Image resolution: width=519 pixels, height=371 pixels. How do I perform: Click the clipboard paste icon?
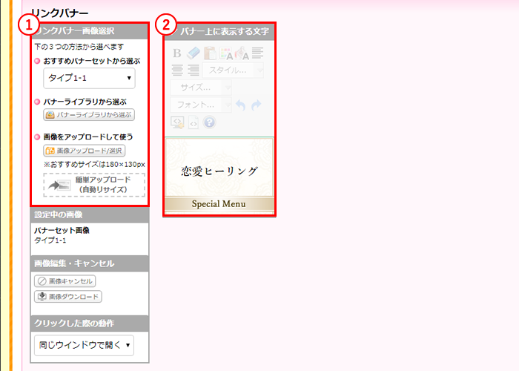[x=210, y=53]
